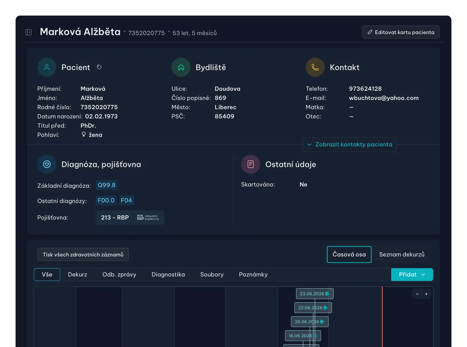Click the F04 diagnosis tag
The height and width of the screenshot is (347, 467).
(x=126, y=200)
